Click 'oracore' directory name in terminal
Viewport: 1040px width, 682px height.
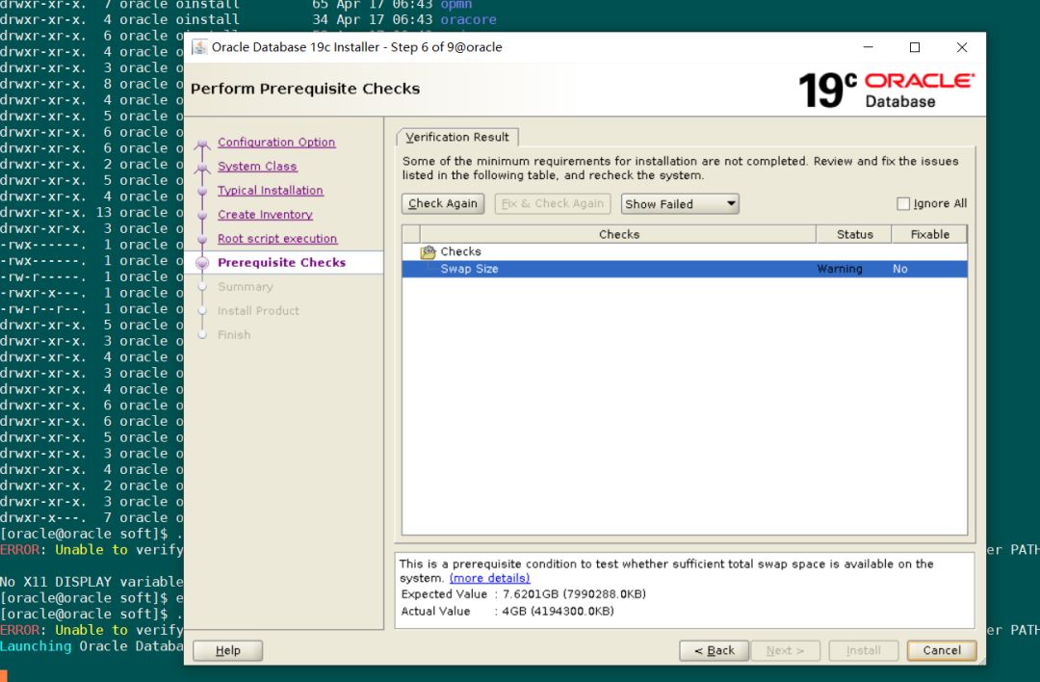[x=468, y=20]
